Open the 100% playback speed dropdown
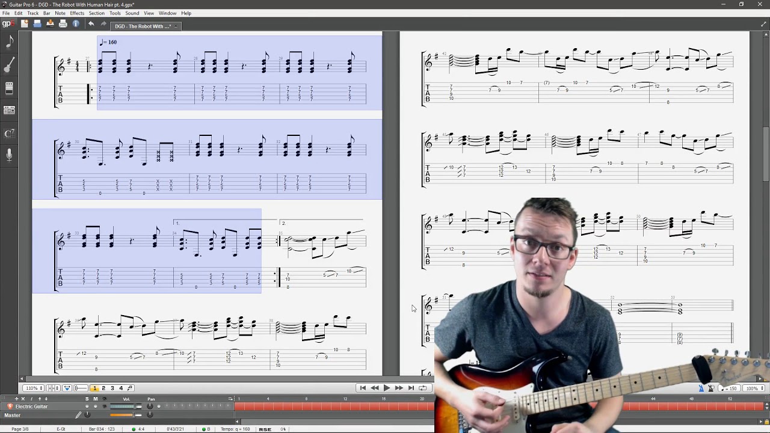Image resolution: width=770 pixels, height=433 pixels. point(753,388)
